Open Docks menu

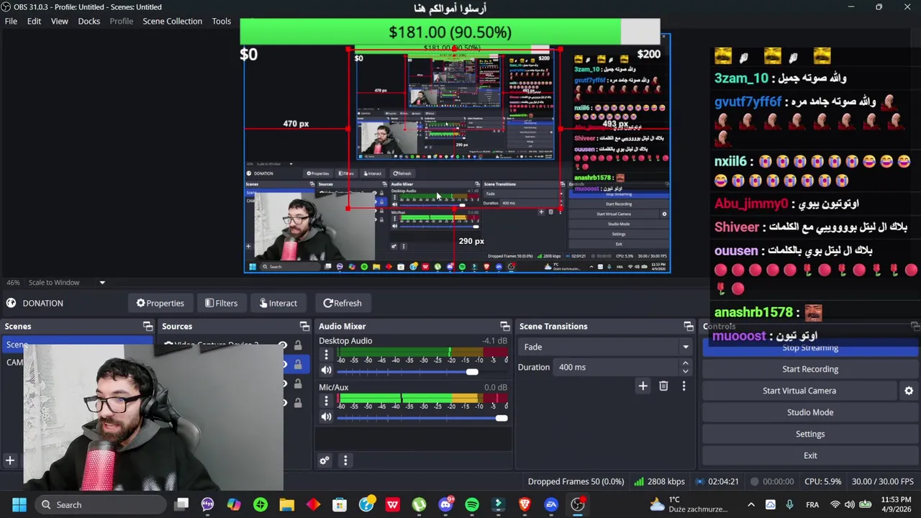(x=89, y=21)
